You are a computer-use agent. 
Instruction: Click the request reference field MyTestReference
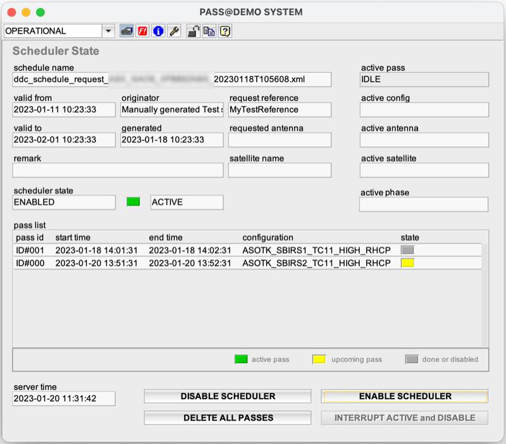(x=280, y=109)
